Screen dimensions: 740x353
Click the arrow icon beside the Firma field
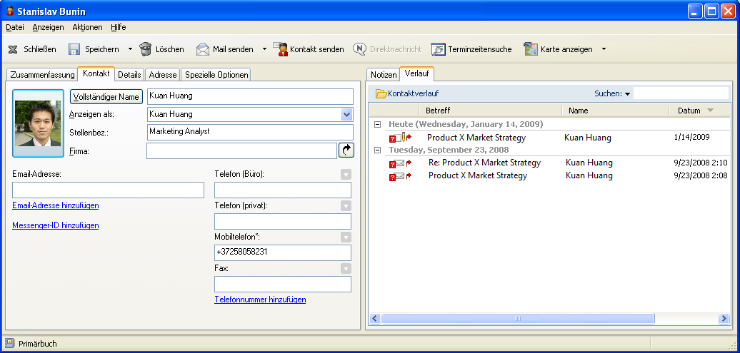pyautogui.click(x=346, y=150)
